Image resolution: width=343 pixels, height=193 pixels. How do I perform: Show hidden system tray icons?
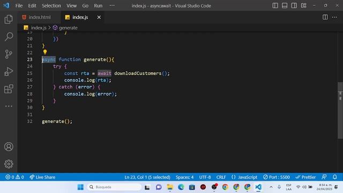click(271, 187)
